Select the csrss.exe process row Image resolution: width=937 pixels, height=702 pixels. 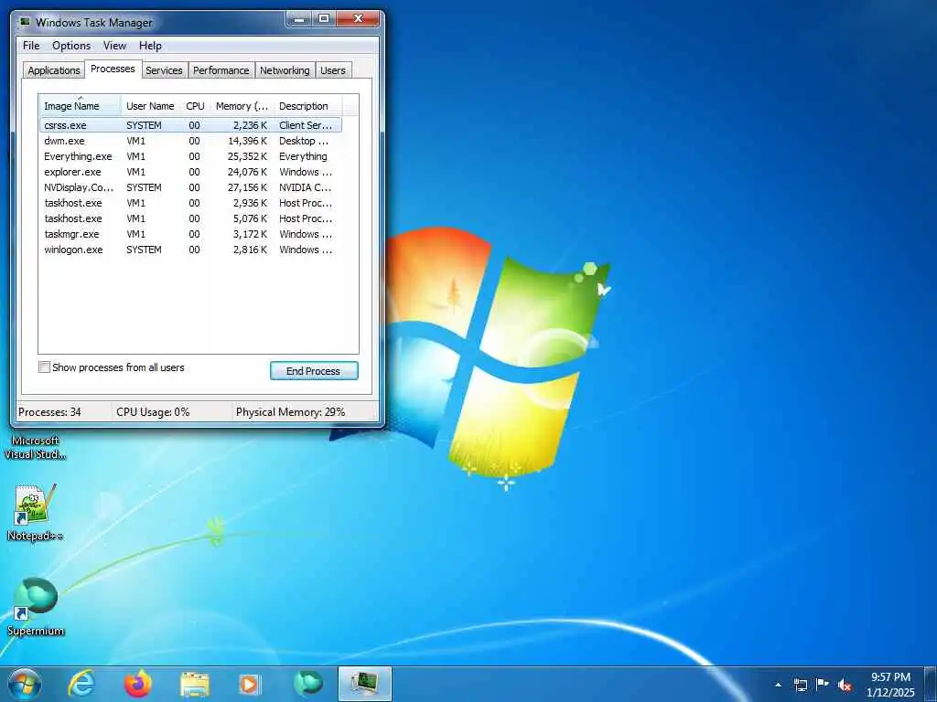[190, 125]
